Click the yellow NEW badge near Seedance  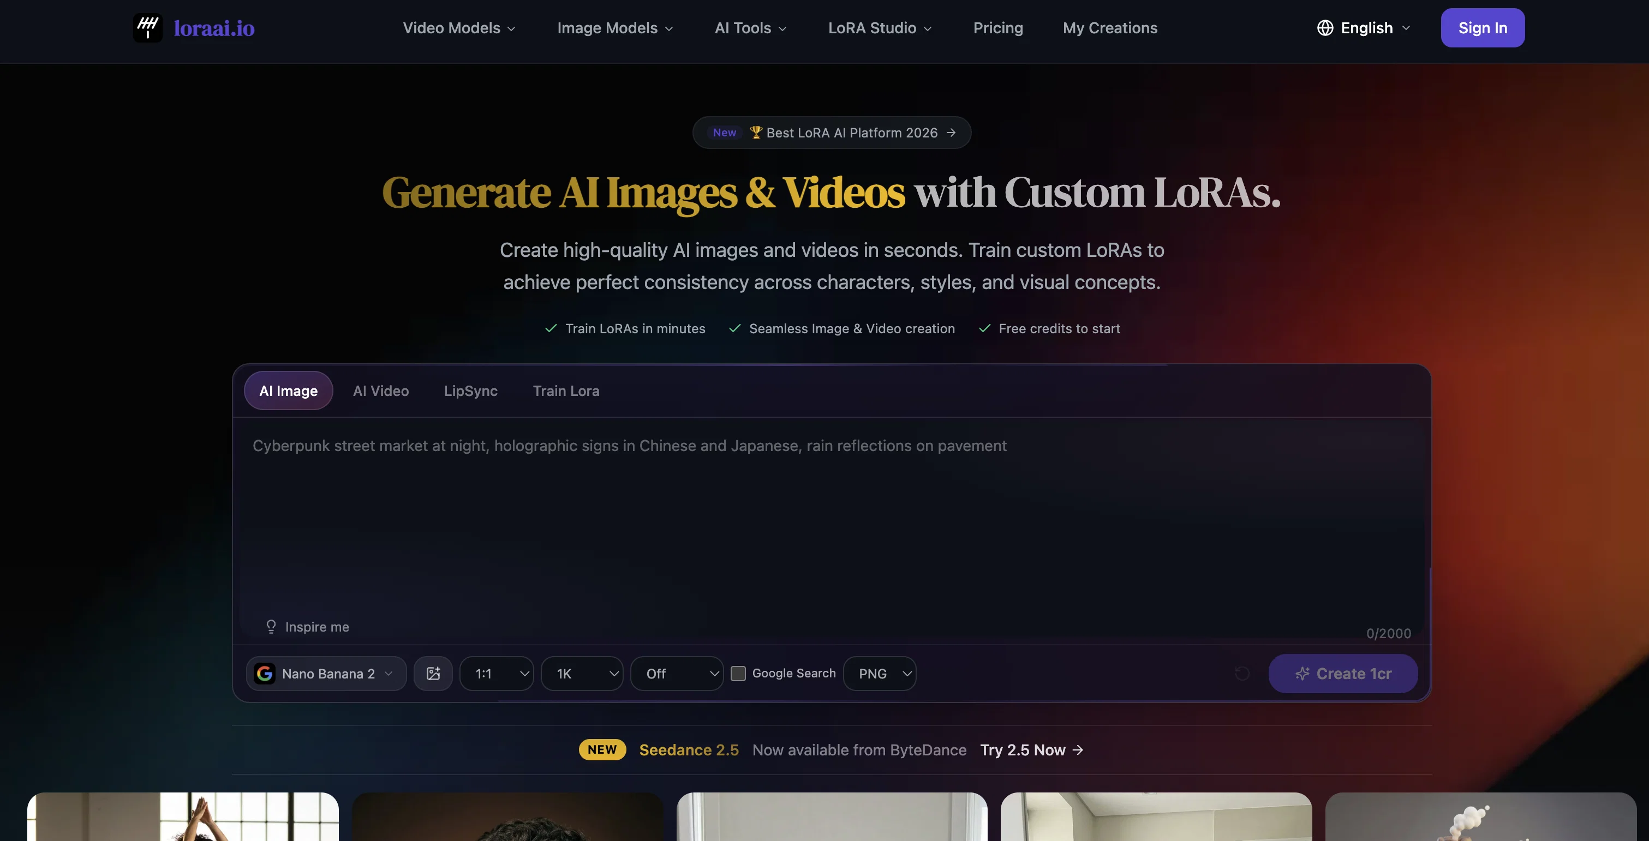(x=602, y=749)
